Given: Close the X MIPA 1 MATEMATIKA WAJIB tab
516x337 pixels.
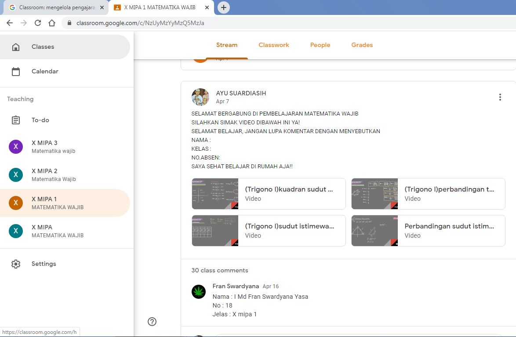Looking at the screenshot, I should (x=207, y=7).
